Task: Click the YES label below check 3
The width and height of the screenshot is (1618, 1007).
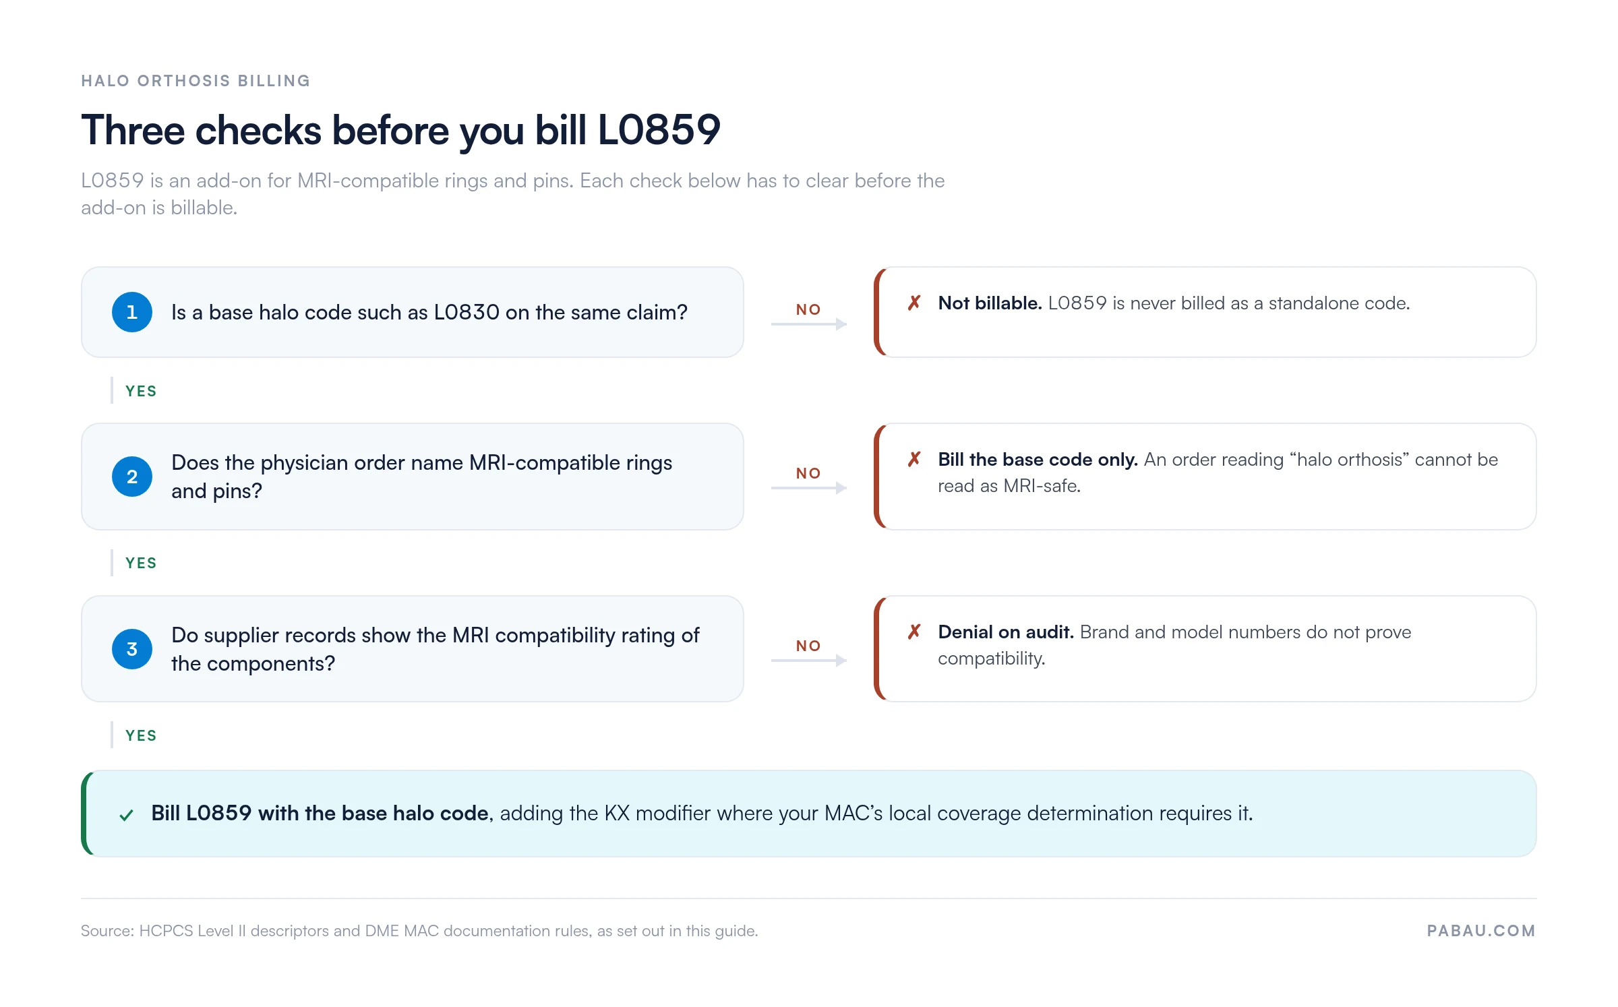Action: coord(141,735)
